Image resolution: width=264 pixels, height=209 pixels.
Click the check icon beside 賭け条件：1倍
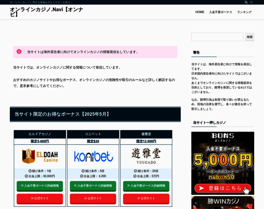coord(30,171)
